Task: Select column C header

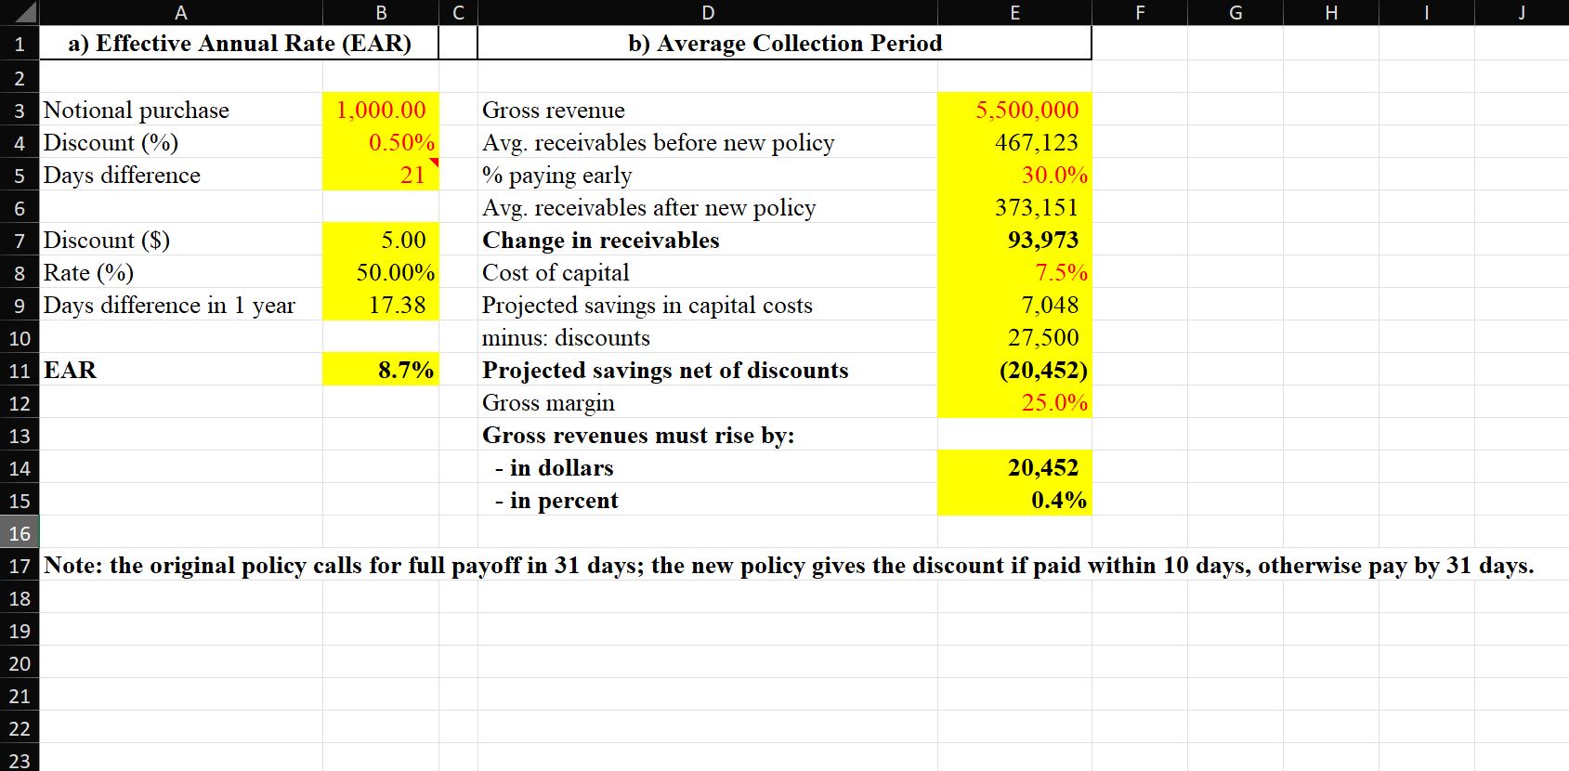Action: tap(458, 12)
